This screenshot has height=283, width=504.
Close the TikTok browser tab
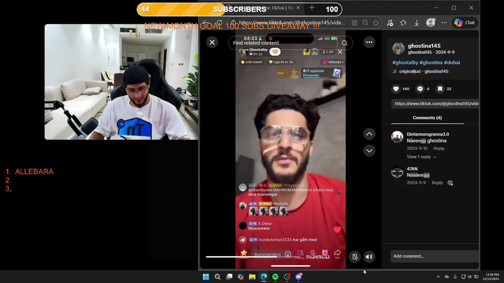pos(298,8)
